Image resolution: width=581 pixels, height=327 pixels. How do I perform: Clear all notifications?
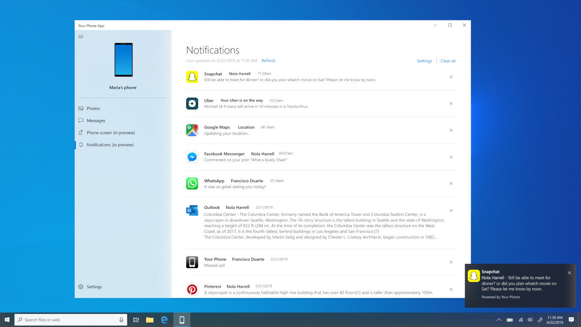click(x=448, y=61)
